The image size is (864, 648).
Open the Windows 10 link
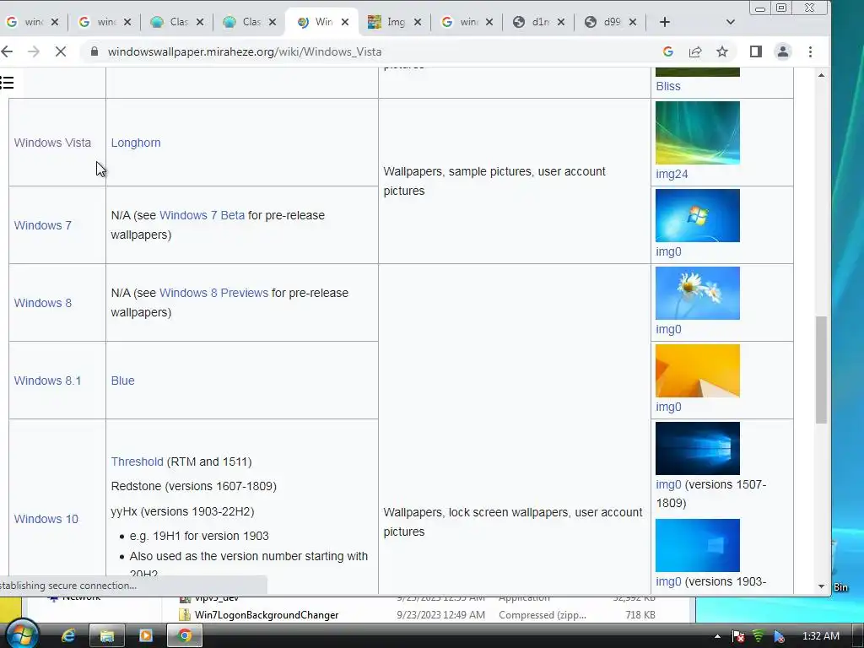pos(46,519)
